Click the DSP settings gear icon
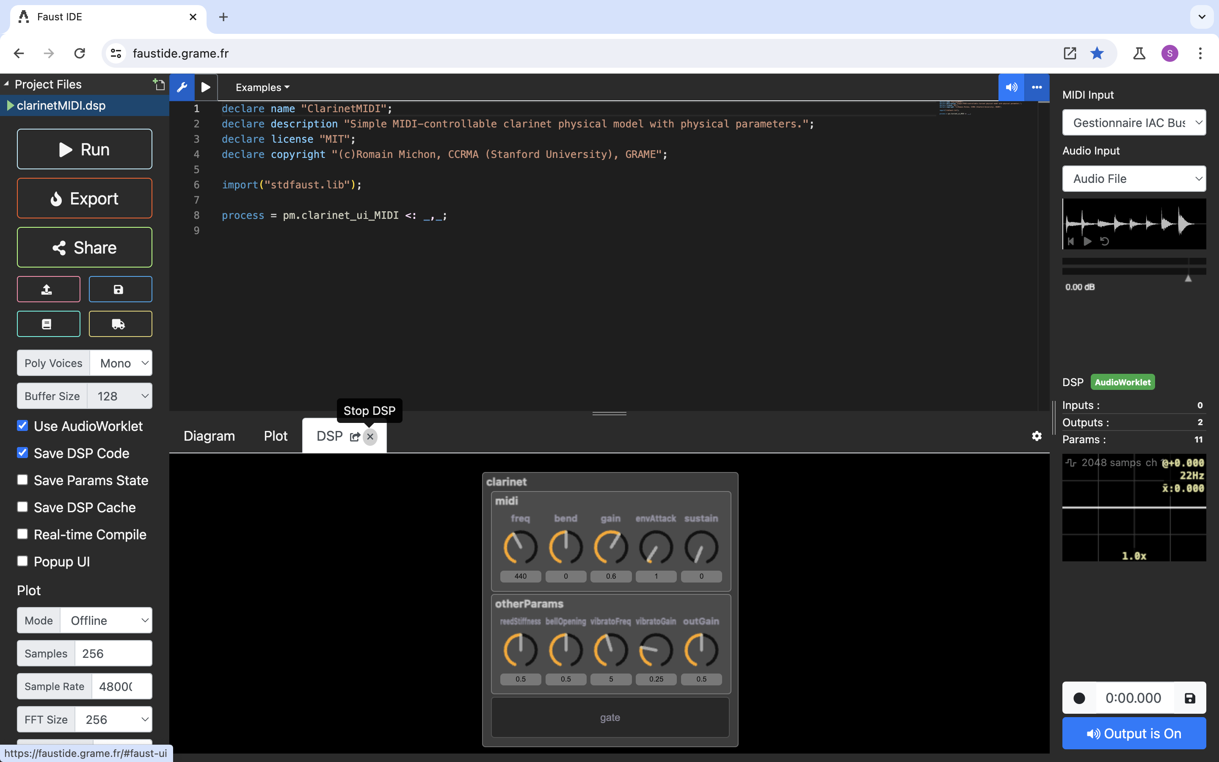Image resolution: width=1219 pixels, height=762 pixels. click(x=1037, y=436)
